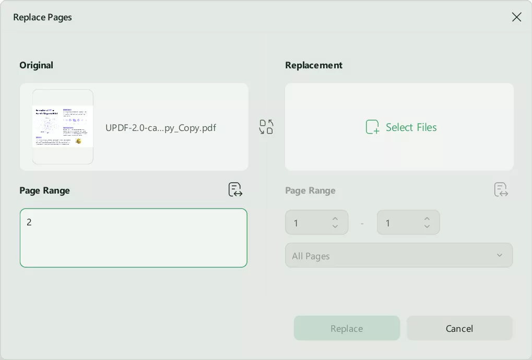Click the Replace button
The height and width of the screenshot is (360, 532).
(x=346, y=328)
